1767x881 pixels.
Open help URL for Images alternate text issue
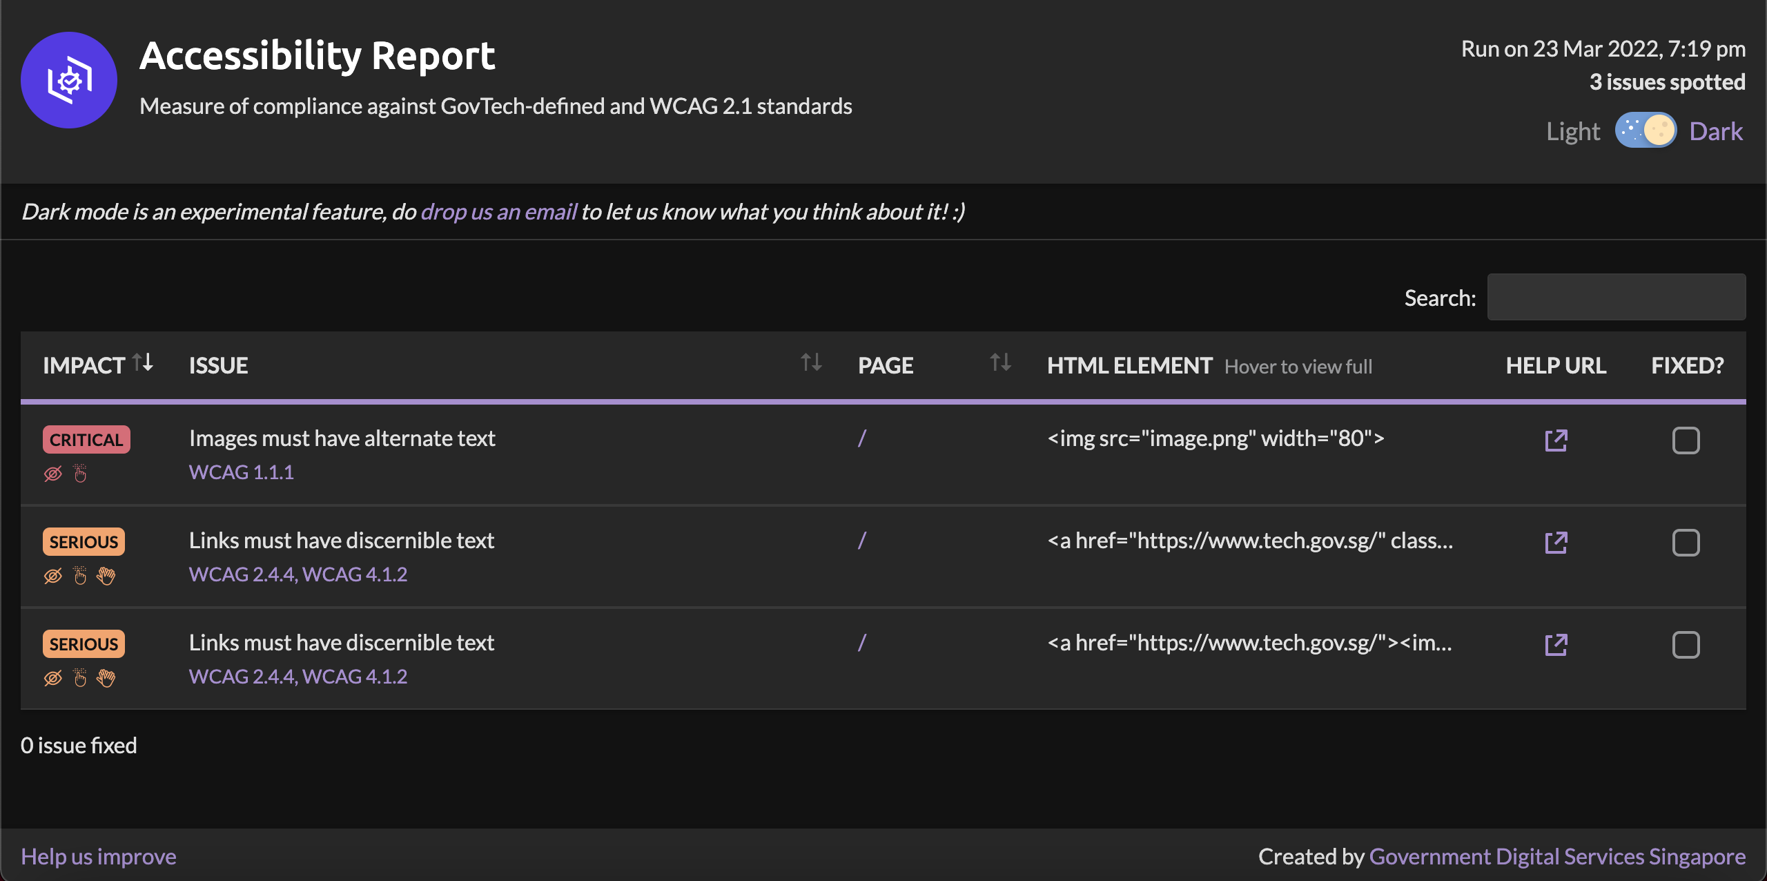(1556, 440)
